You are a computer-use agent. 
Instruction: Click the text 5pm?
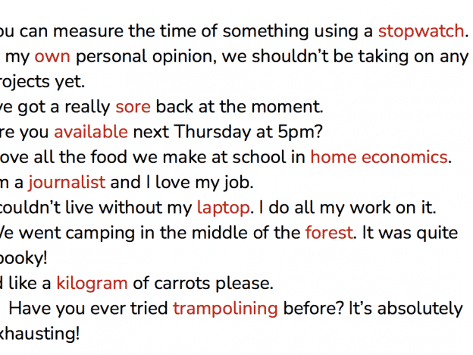pos(300,132)
